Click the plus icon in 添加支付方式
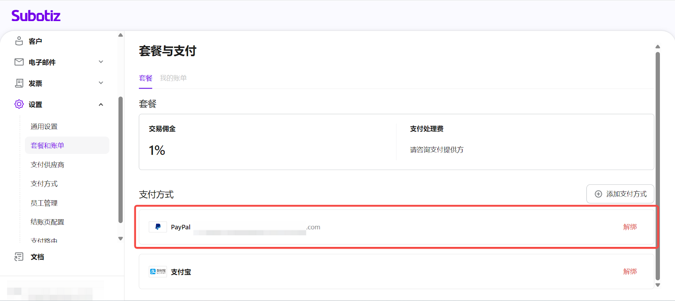 pyautogui.click(x=598, y=194)
